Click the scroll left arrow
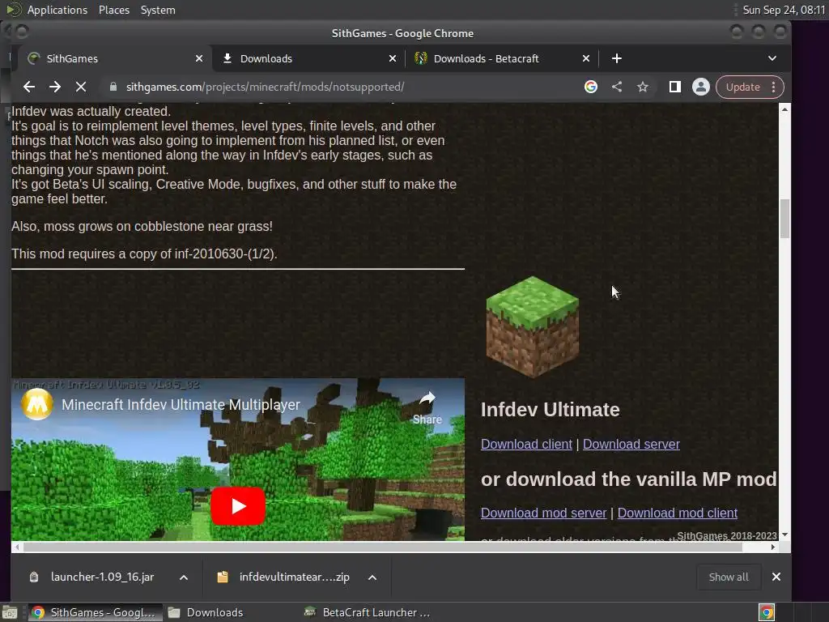829x622 pixels. pos(17,547)
